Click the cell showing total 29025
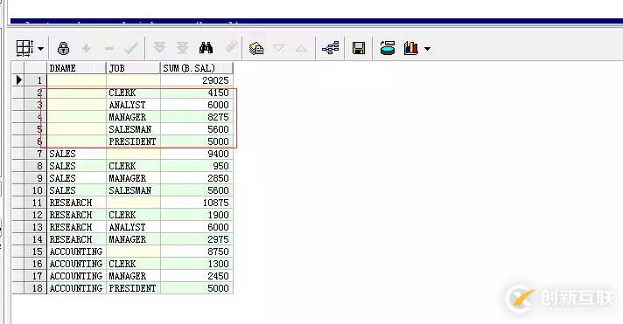623x324 pixels. point(197,80)
